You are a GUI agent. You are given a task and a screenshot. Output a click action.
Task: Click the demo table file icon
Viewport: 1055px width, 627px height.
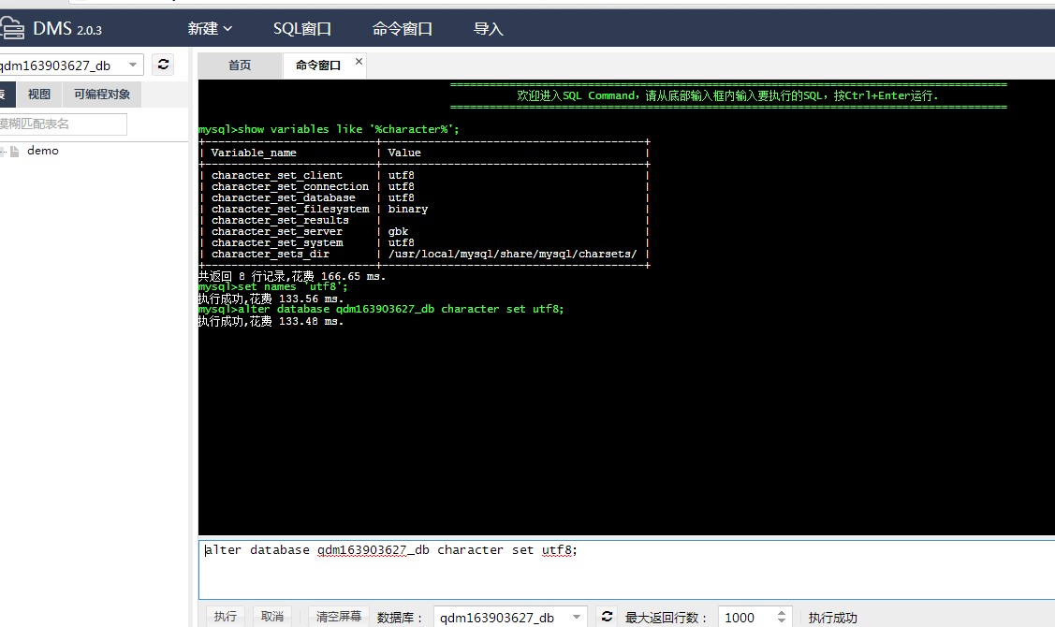coord(14,152)
